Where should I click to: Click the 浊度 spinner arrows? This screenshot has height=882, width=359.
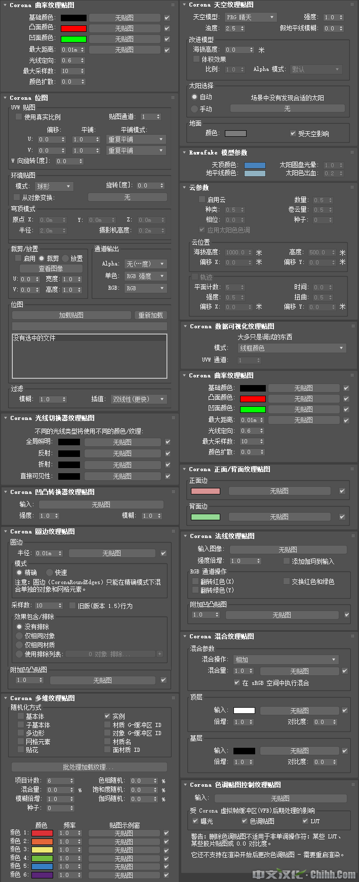pos(243,28)
